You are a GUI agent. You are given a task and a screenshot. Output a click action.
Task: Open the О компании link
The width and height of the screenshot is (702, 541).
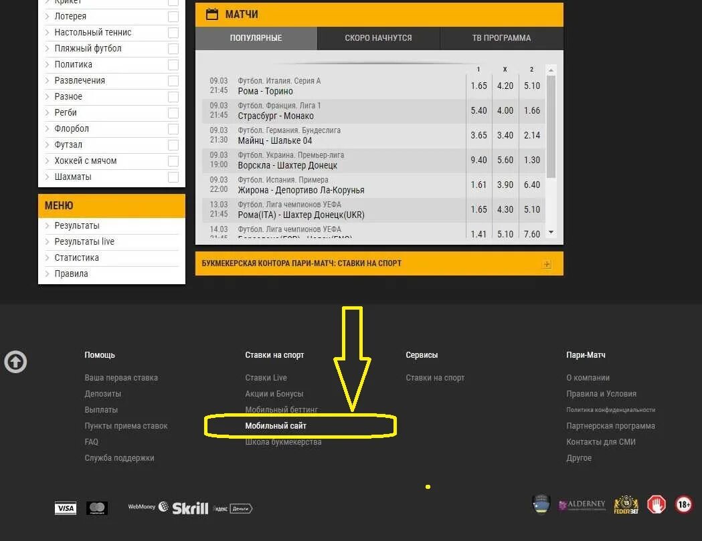pyautogui.click(x=588, y=378)
